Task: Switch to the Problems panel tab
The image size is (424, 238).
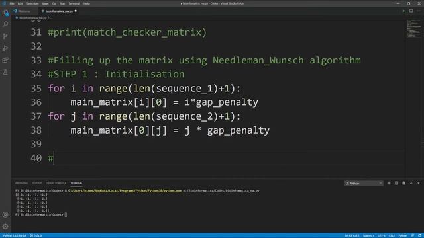Action: pyautogui.click(x=21, y=183)
